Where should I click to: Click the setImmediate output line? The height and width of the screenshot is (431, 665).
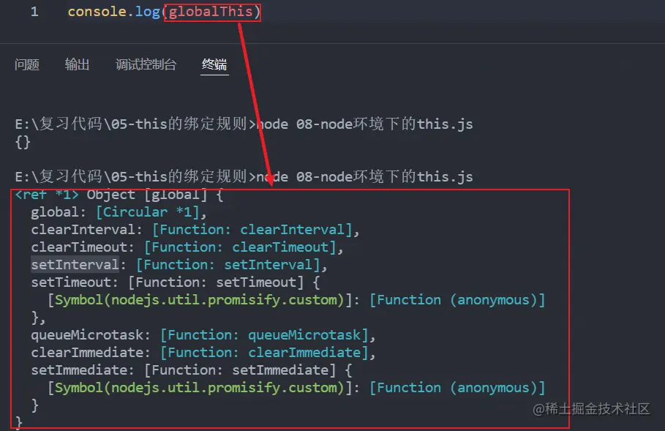click(x=191, y=370)
